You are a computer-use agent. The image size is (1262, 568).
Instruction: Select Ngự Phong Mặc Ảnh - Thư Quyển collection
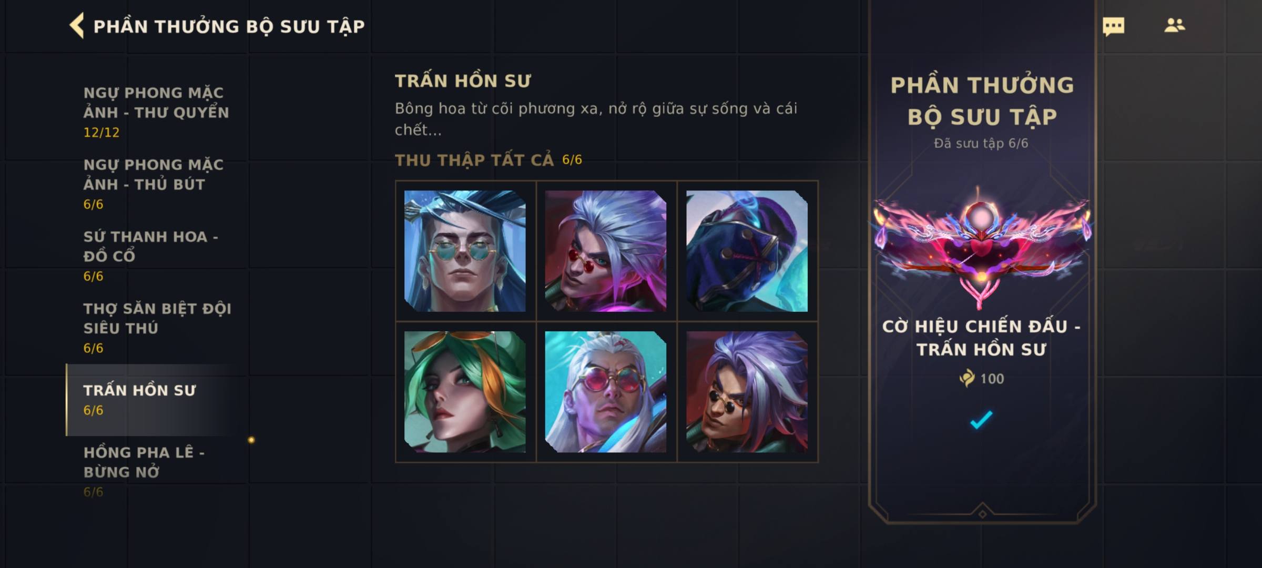click(x=156, y=112)
